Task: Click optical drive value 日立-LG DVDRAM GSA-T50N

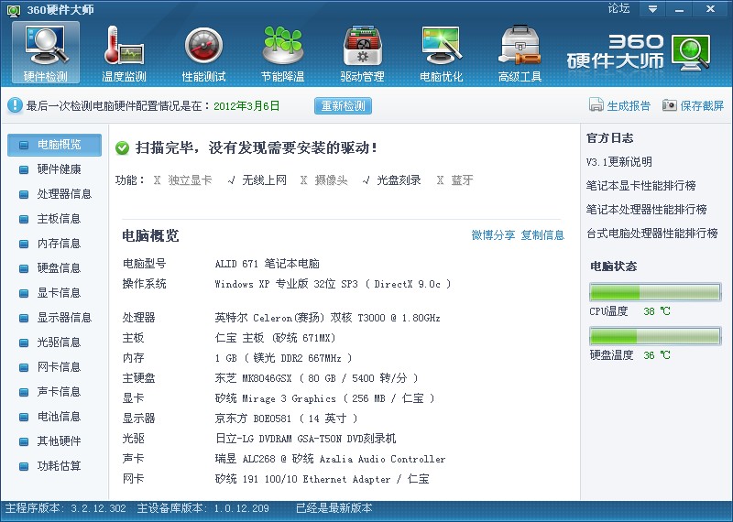Action: pyautogui.click(x=305, y=439)
